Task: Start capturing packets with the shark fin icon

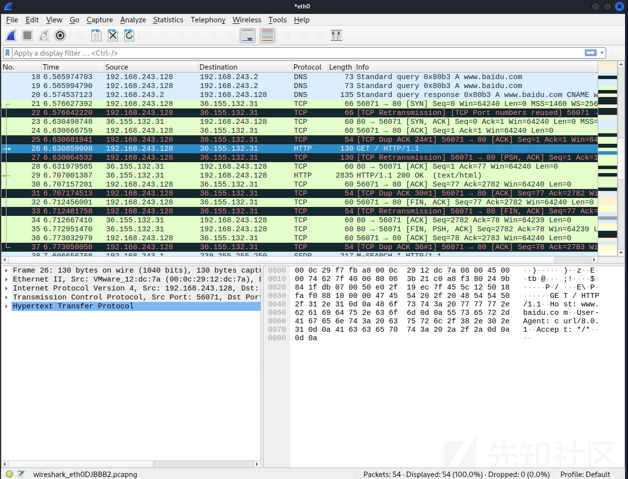Action: tap(11, 35)
